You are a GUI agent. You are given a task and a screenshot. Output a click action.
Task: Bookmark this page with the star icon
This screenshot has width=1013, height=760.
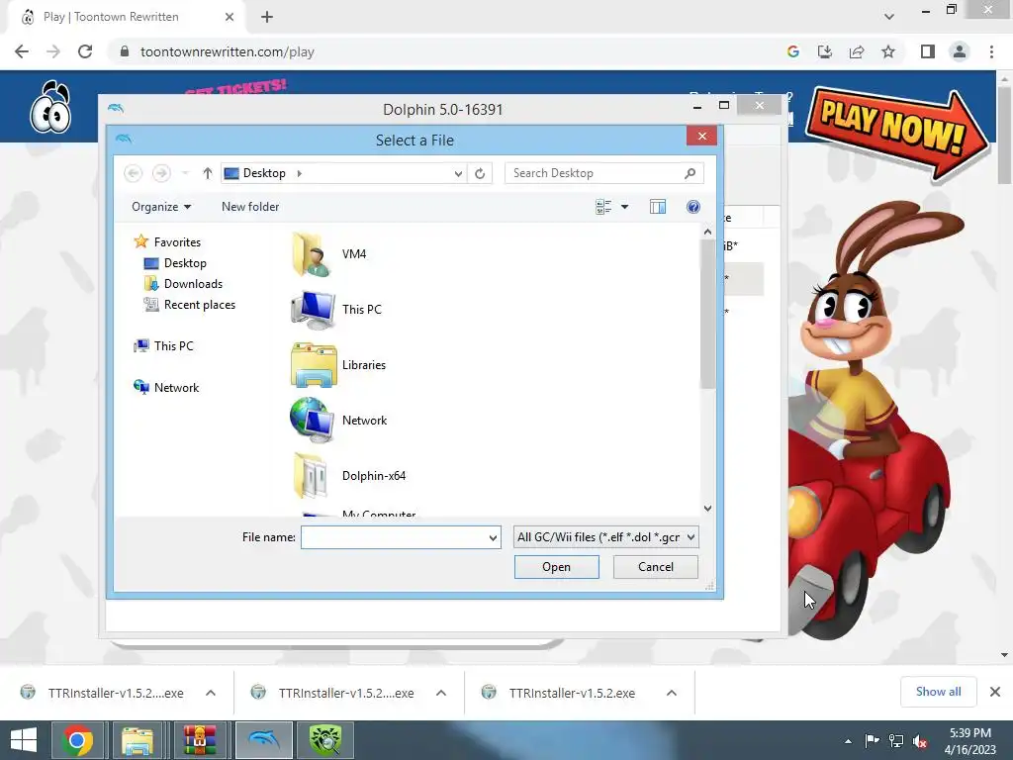pos(888,51)
